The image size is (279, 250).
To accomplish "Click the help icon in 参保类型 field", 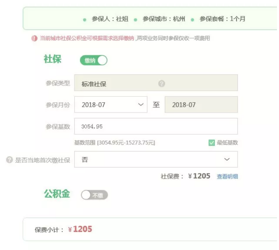I will [162, 83].
